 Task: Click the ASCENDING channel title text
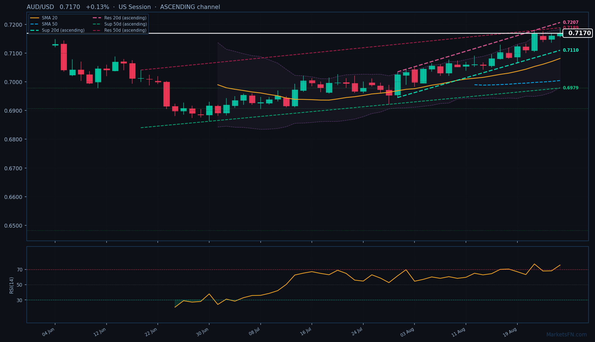190,7
